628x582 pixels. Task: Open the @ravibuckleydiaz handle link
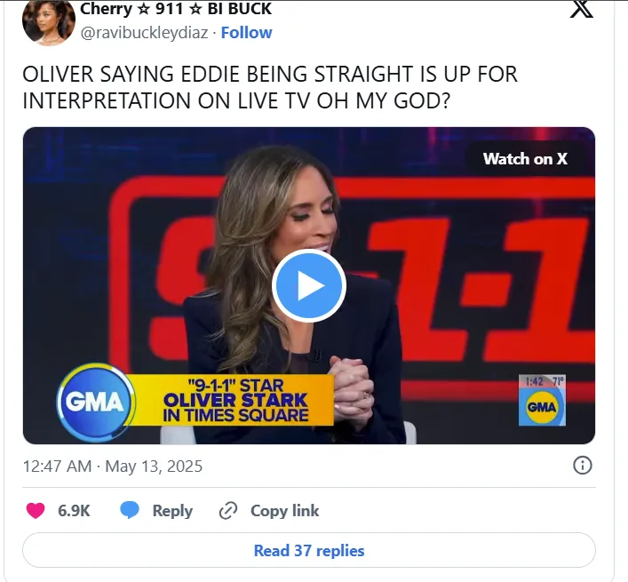[144, 33]
